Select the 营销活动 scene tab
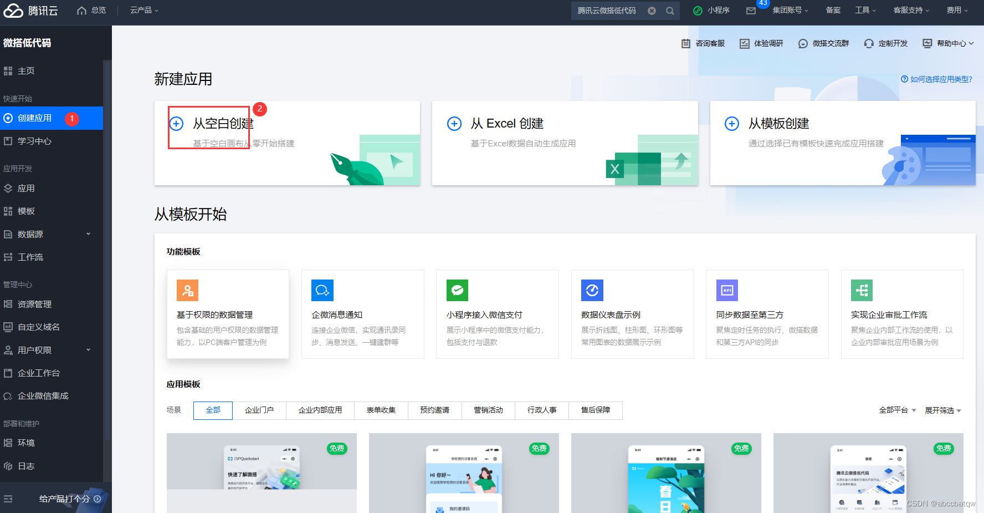The image size is (984, 513). pyautogui.click(x=489, y=410)
